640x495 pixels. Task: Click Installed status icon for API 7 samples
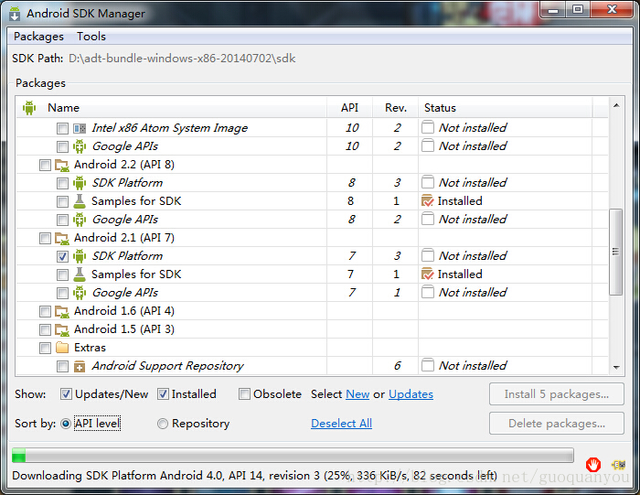[427, 274]
